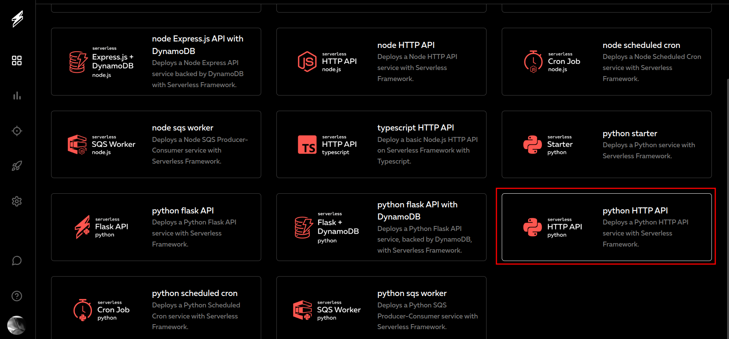Click the TS typescript logo icon
Image resolution: width=729 pixels, height=339 pixels.
(x=307, y=145)
